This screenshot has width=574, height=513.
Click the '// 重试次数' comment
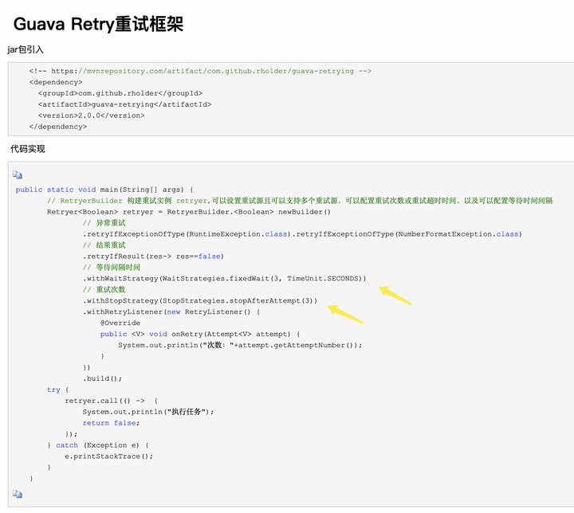104,289
